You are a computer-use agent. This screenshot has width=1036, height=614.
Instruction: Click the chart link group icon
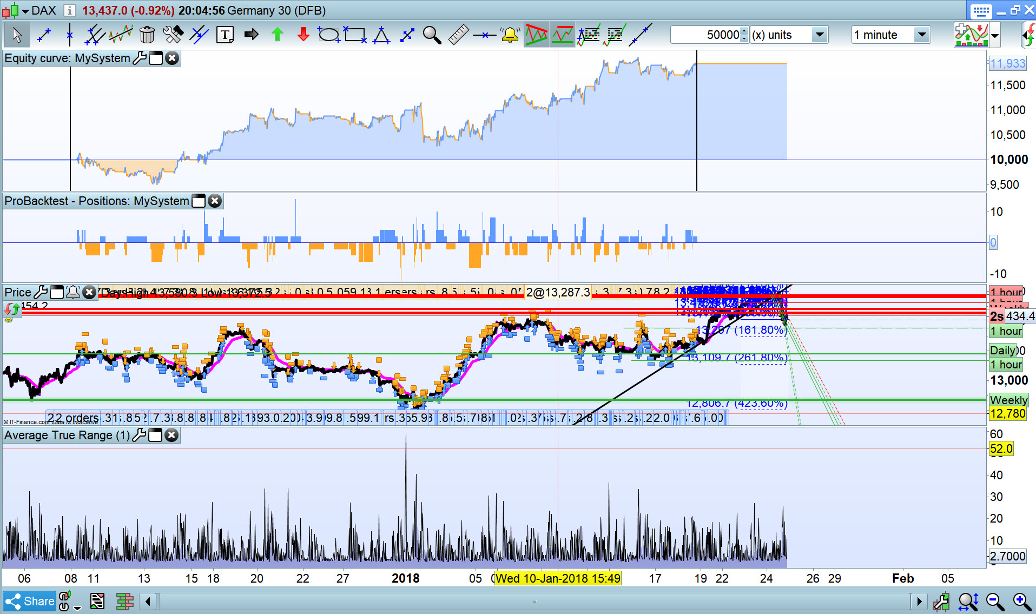pyautogui.click(x=64, y=601)
